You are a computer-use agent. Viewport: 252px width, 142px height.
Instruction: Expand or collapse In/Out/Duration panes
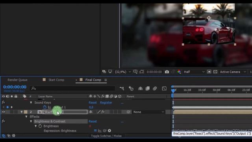click(14, 136)
